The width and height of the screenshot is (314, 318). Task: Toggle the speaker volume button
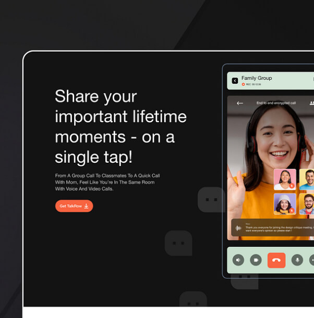tap(238, 260)
